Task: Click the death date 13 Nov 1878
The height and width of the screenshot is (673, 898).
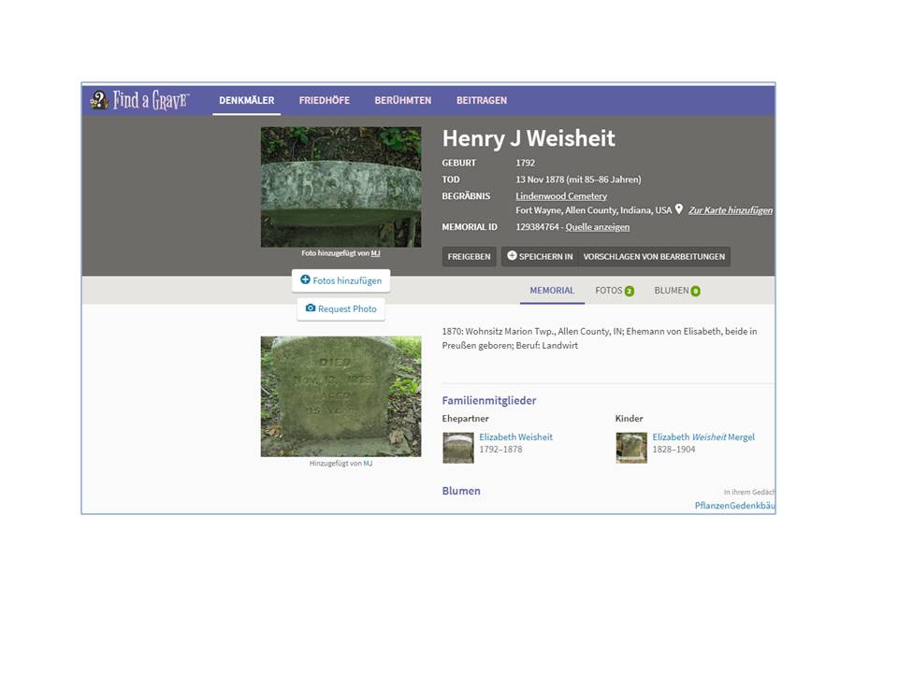Action: pos(540,179)
